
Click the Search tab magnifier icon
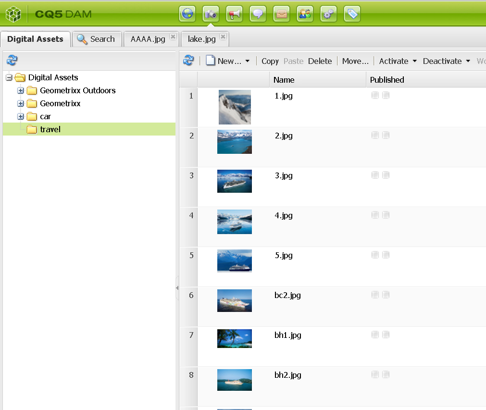(x=82, y=39)
